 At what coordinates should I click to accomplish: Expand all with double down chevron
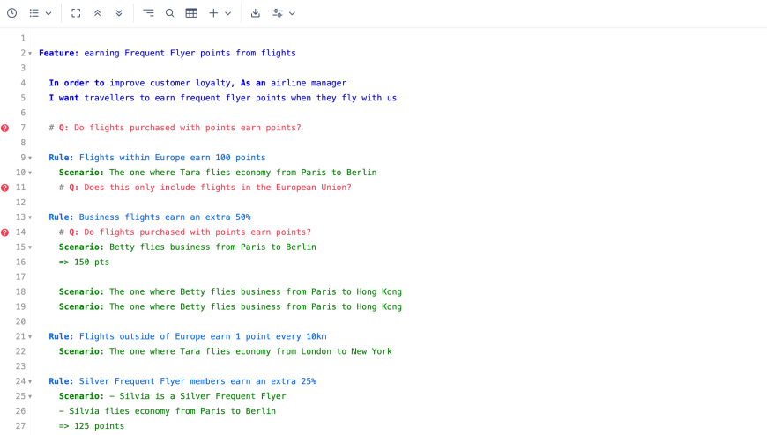pos(119,13)
